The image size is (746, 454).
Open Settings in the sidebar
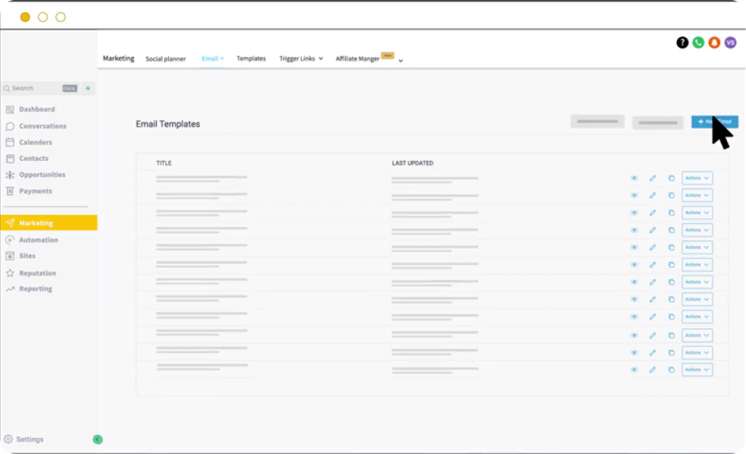click(29, 439)
